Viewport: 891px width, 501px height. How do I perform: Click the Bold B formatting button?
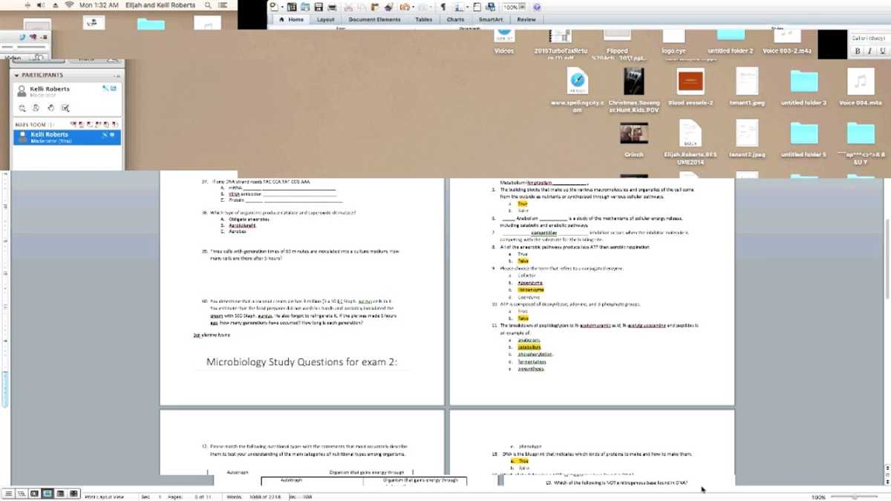tap(858, 50)
